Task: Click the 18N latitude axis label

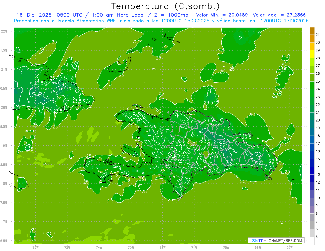Action: [4, 184]
